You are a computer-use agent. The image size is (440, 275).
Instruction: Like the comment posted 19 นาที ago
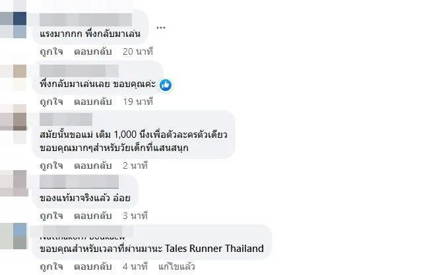click(x=51, y=102)
